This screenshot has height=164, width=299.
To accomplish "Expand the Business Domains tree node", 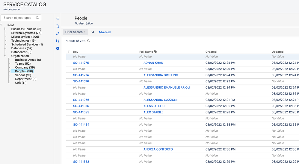I will [x=5, y=29].
